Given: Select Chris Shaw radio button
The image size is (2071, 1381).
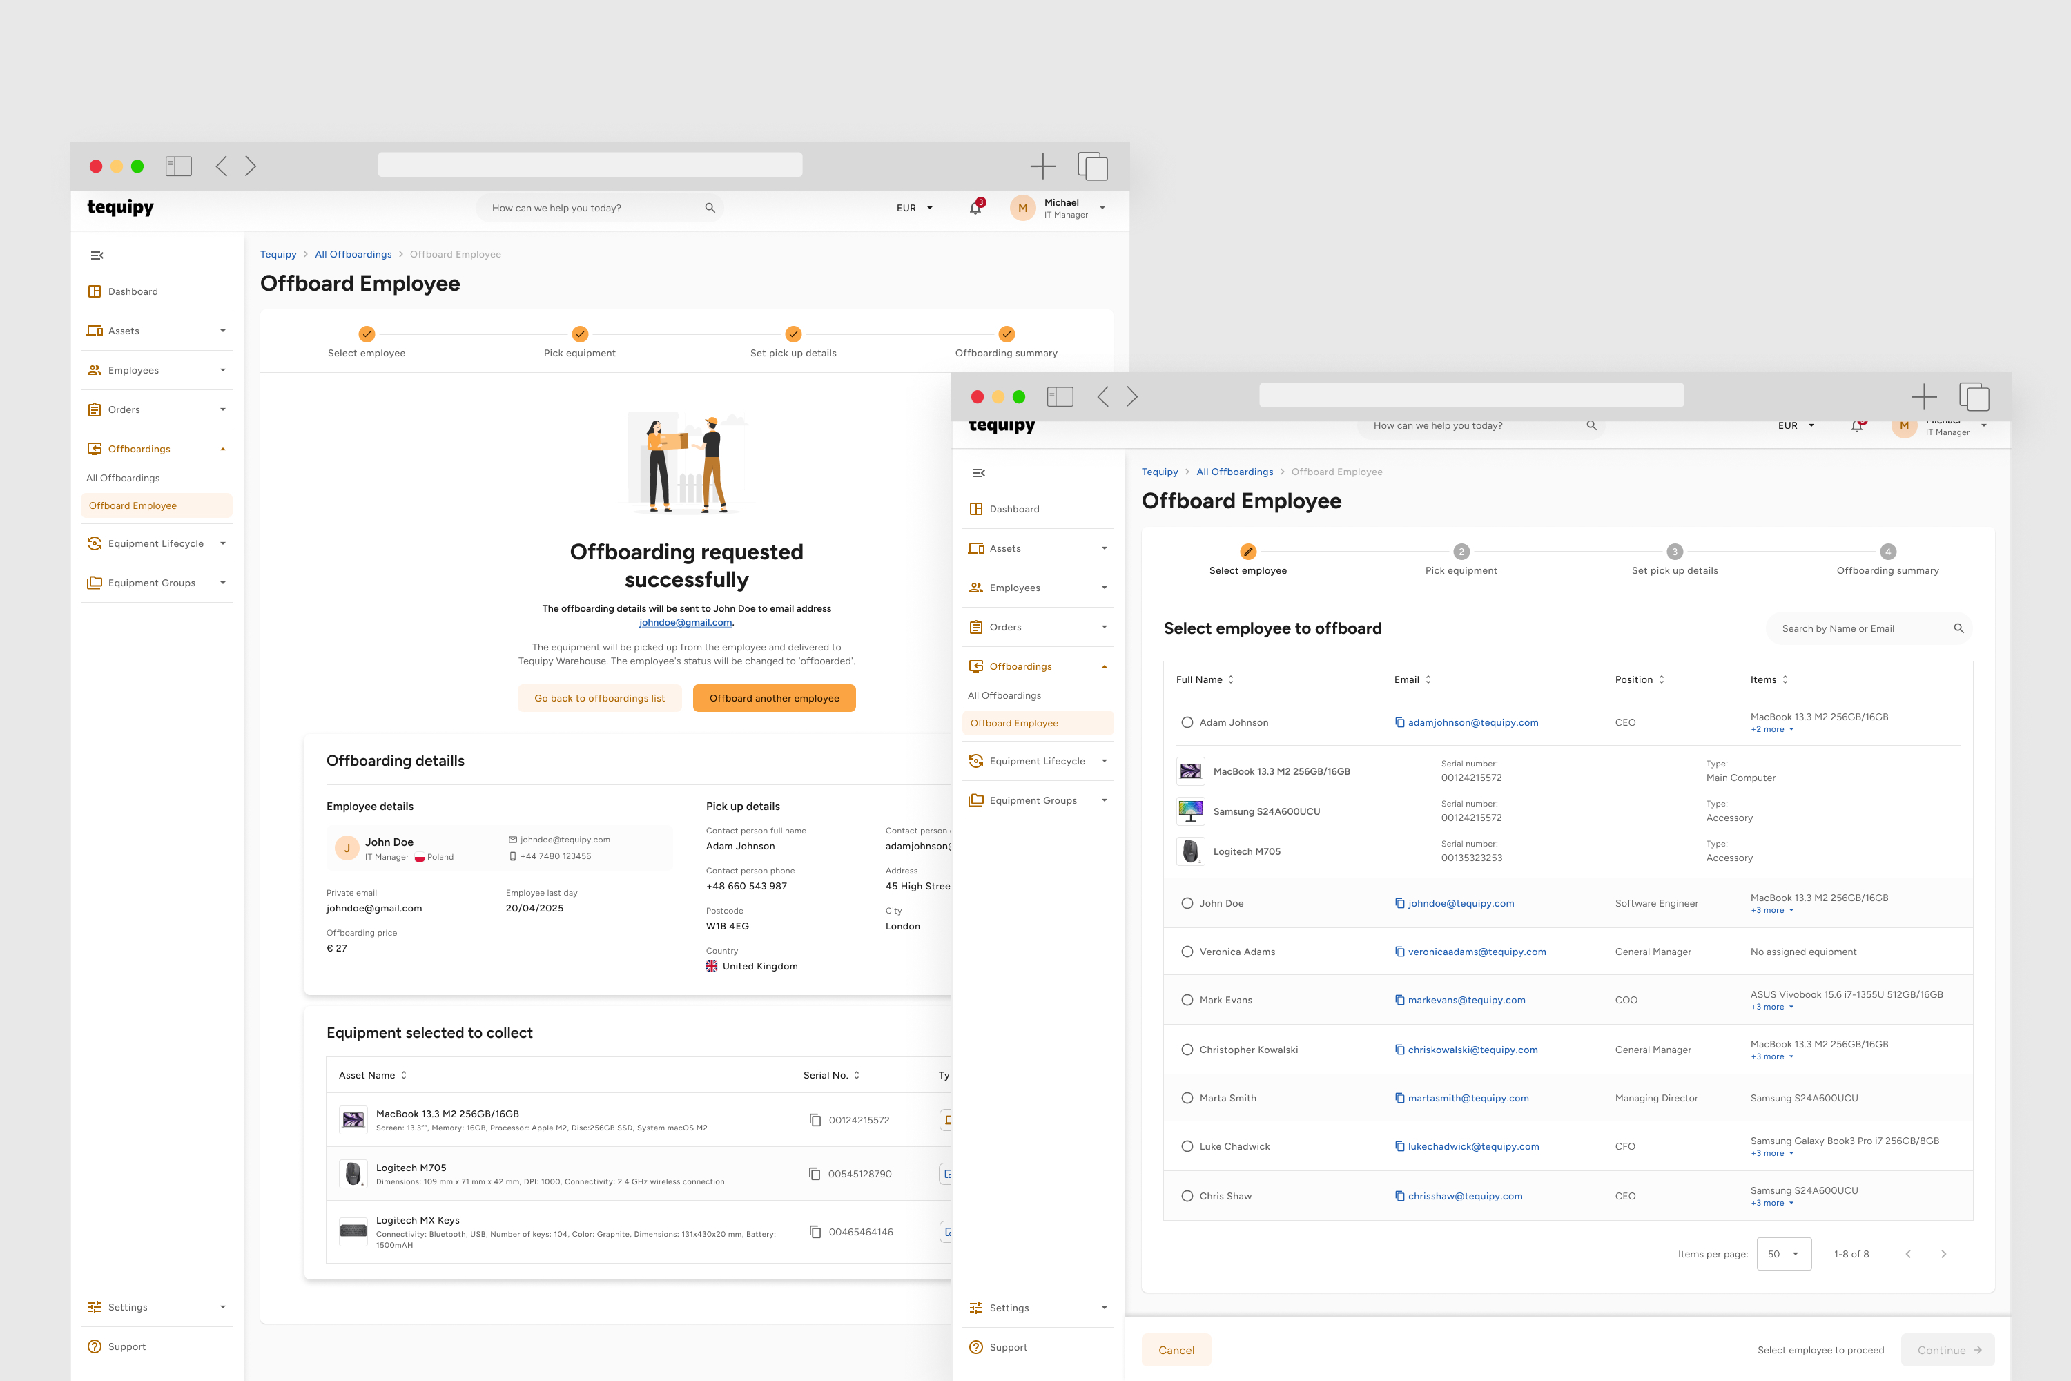Looking at the screenshot, I should pyautogui.click(x=1187, y=1196).
